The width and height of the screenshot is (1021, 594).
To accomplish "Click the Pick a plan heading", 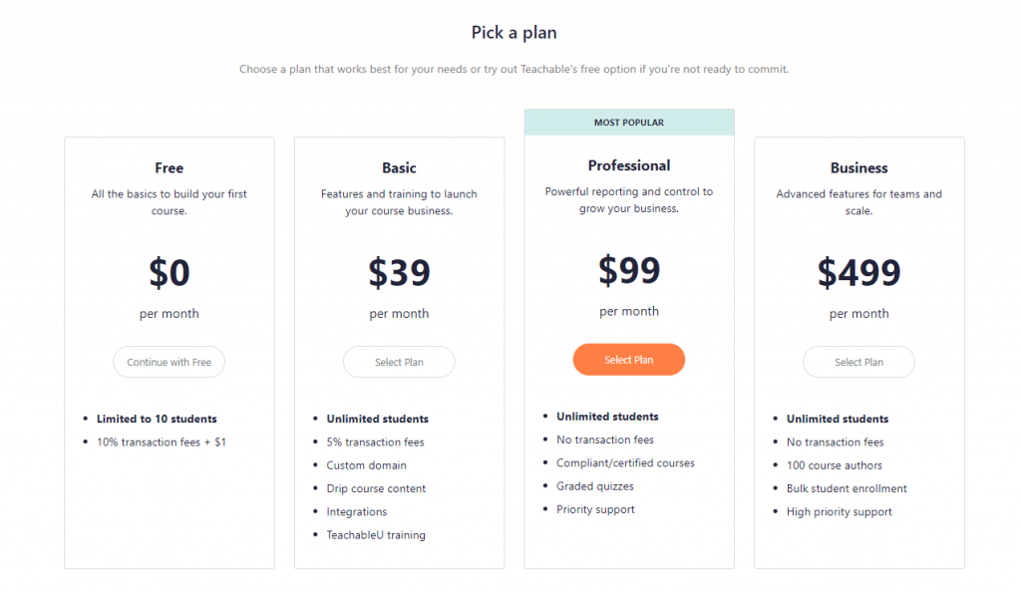I will tap(513, 33).
